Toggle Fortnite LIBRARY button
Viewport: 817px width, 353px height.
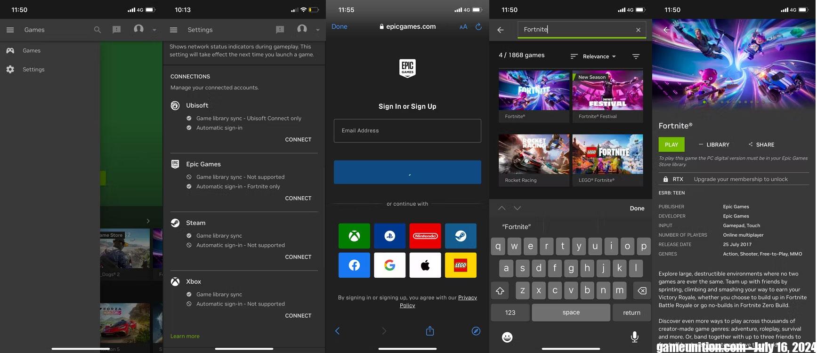point(714,144)
